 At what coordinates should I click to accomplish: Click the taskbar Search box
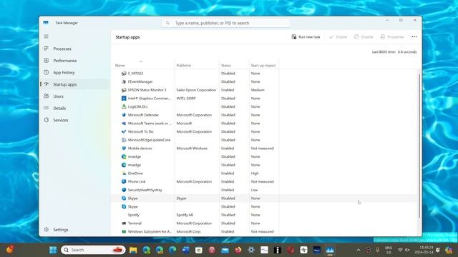tap(93, 250)
